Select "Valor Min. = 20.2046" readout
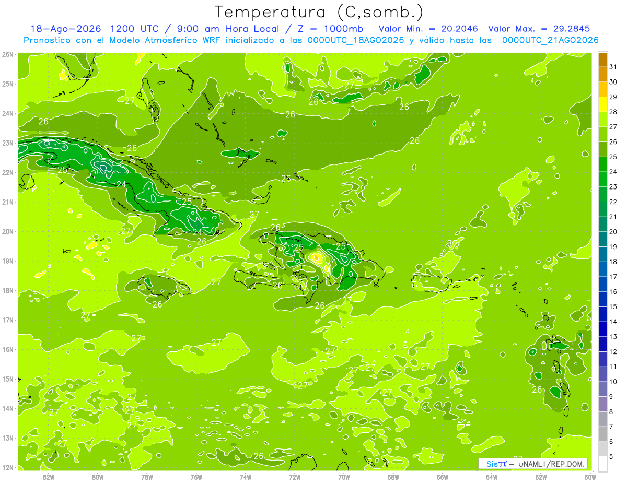Image resolution: width=627 pixels, height=484 pixels. tap(429, 29)
